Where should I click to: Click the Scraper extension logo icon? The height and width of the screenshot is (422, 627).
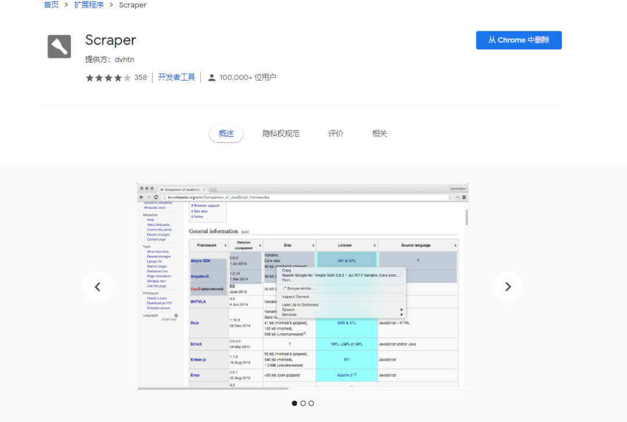pos(59,46)
